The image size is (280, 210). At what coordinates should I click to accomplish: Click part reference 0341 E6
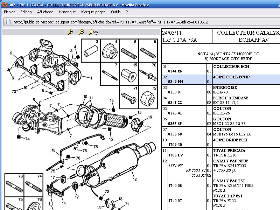tap(175, 71)
